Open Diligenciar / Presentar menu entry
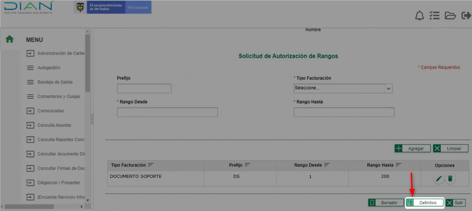Viewport: 472px width, 211px height. (58, 183)
